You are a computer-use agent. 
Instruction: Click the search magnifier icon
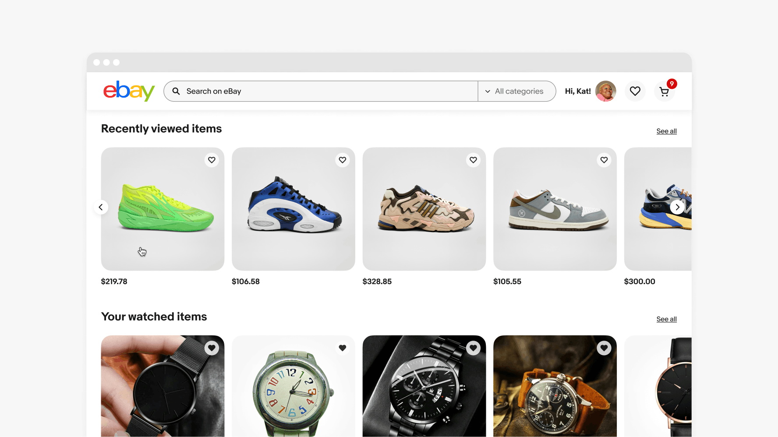point(176,91)
